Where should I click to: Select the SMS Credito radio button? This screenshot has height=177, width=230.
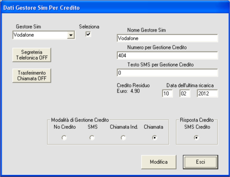pos(196,138)
